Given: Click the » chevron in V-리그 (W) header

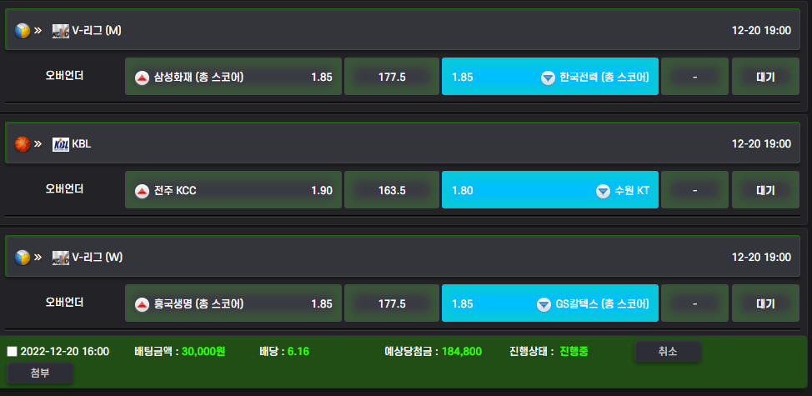Looking at the screenshot, I should click(x=38, y=258).
